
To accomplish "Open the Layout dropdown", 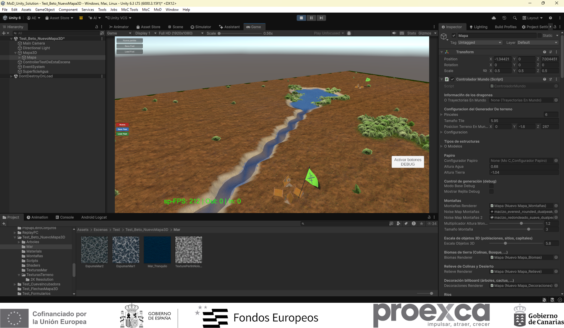I will coord(533,18).
